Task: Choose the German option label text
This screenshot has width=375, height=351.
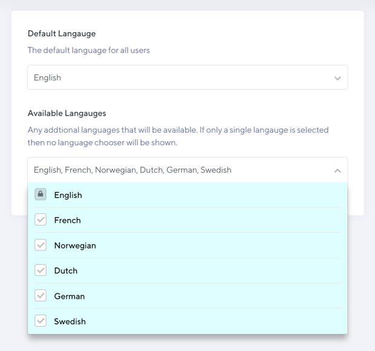Action: click(70, 296)
